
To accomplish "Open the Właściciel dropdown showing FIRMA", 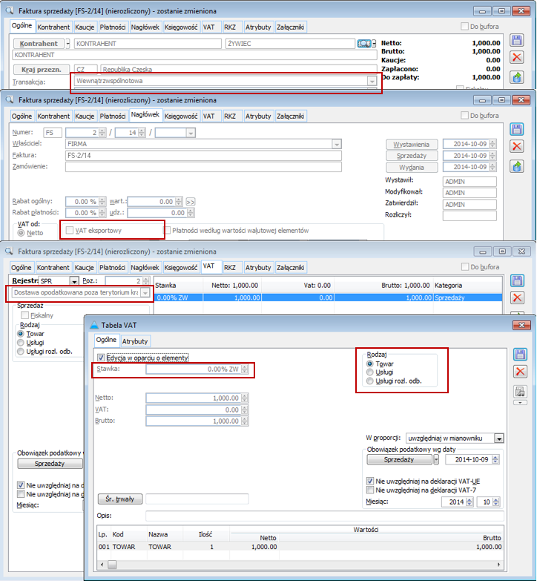I will [336, 144].
